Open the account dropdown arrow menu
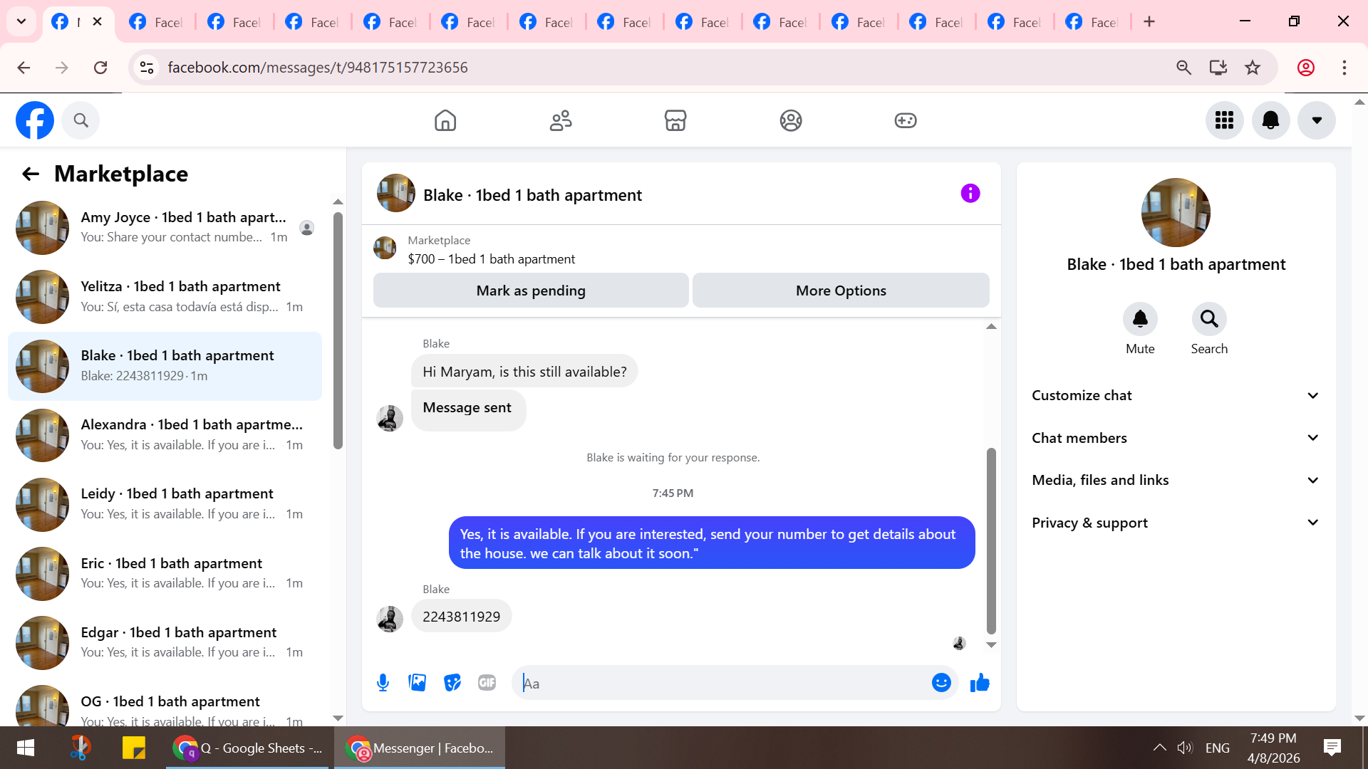Screen dimensions: 1368x769 (1317, 120)
